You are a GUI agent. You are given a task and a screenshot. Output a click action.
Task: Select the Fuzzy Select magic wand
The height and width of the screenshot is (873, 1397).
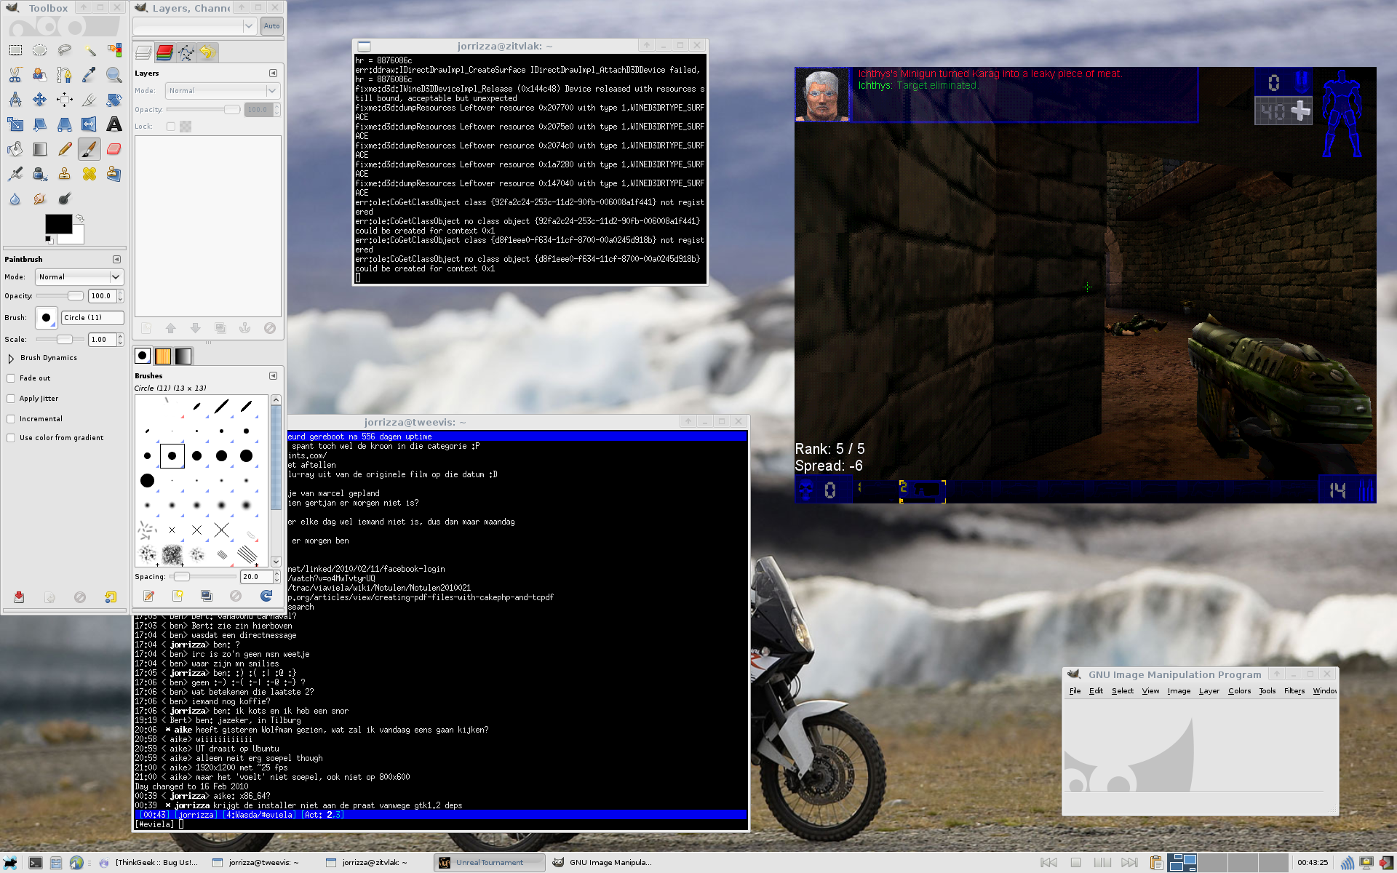[x=89, y=50]
